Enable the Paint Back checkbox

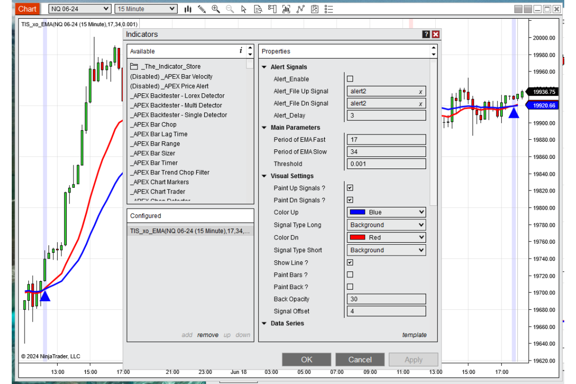(350, 286)
